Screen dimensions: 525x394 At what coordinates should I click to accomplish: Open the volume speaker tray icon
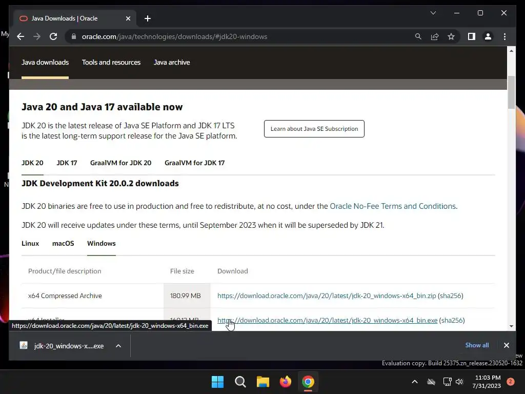pyautogui.click(x=459, y=382)
